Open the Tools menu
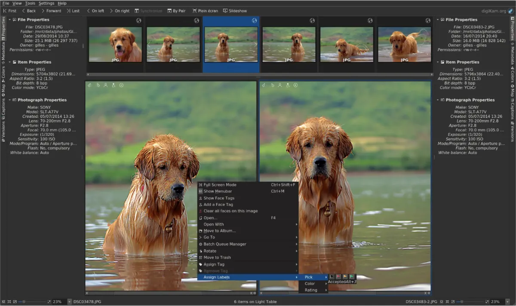 point(30,3)
